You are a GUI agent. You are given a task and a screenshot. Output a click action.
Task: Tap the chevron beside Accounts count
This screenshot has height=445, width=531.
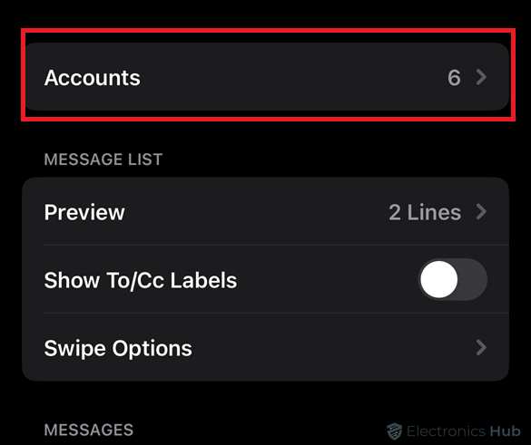click(x=481, y=77)
